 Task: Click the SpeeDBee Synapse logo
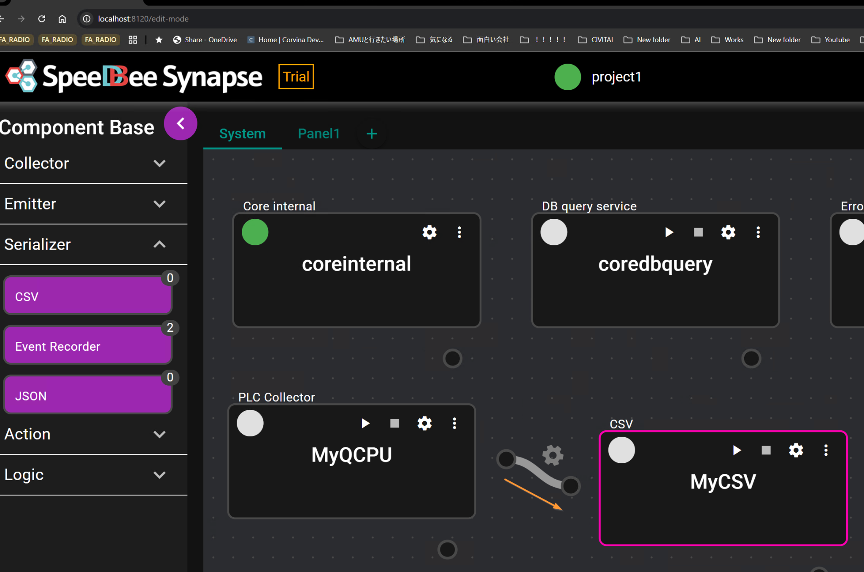tap(134, 77)
